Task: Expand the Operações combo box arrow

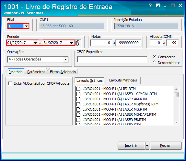Action: [x=65, y=59]
